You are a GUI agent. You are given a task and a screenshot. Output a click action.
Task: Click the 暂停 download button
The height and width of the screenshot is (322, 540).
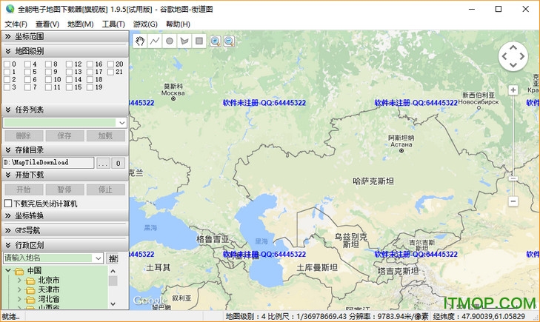64,189
